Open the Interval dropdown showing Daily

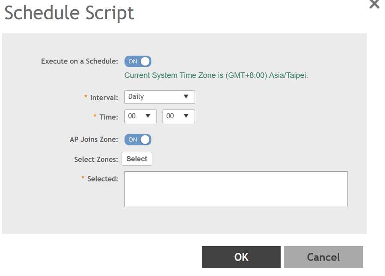159,97
